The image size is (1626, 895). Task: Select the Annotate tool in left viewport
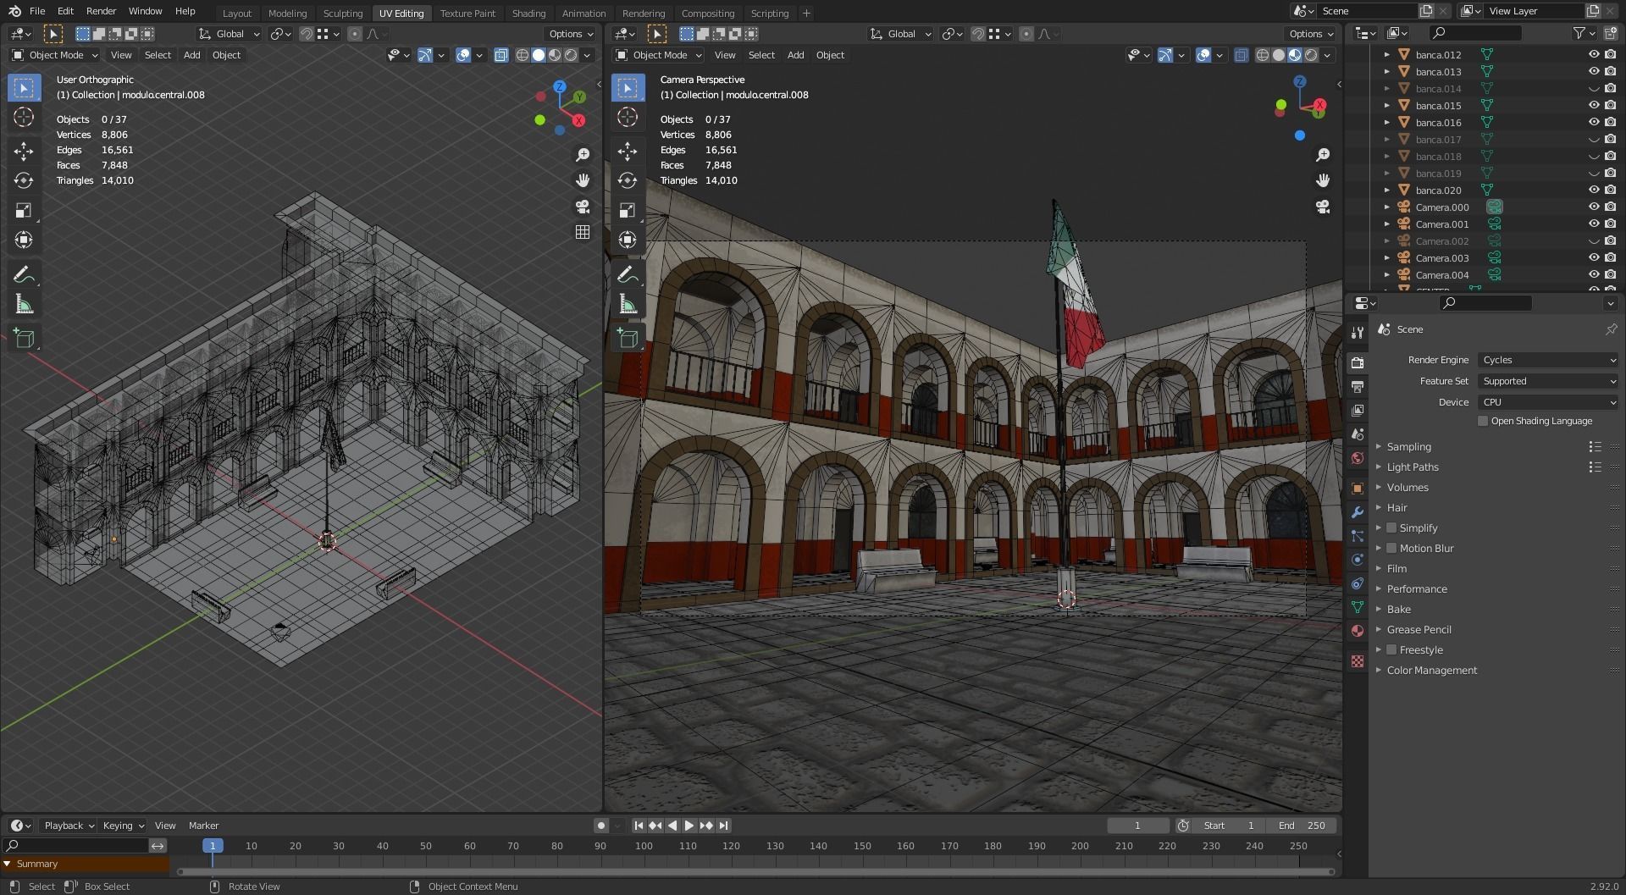(24, 274)
